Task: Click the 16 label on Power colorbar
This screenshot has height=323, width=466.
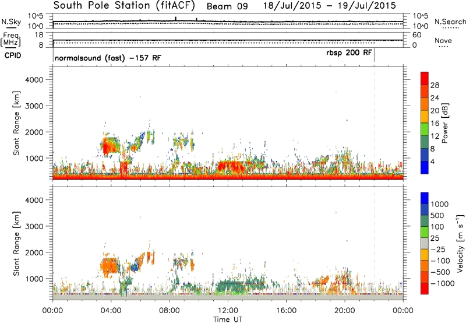Action: (x=435, y=124)
